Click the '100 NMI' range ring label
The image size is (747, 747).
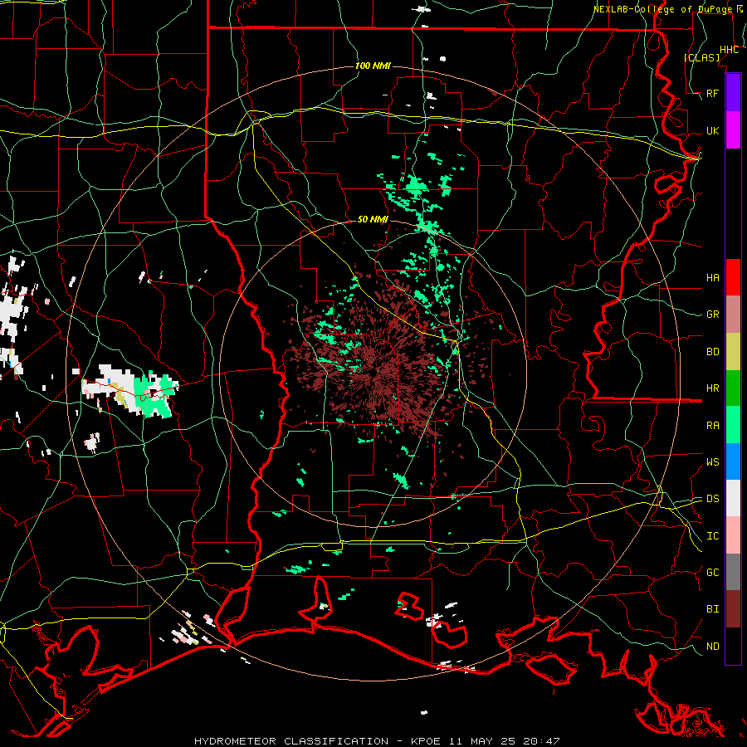point(373,66)
